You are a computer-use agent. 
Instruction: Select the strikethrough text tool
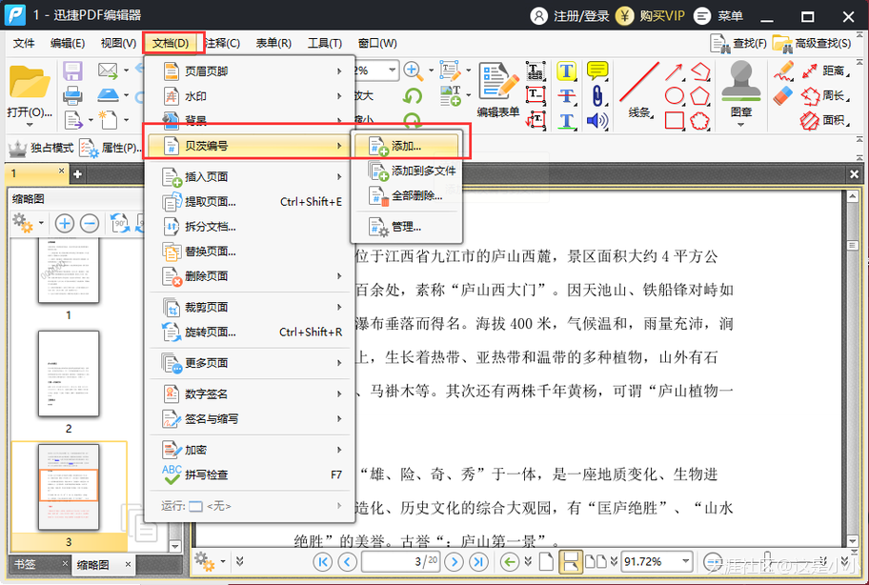tap(566, 96)
